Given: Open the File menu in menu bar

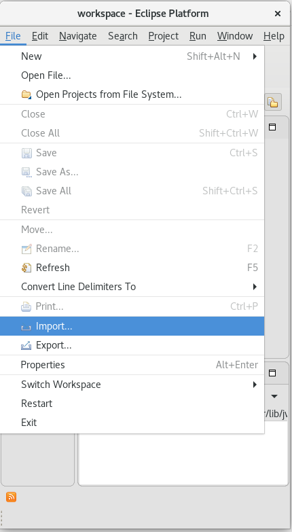Looking at the screenshot, I should pyautogui.click(x=13, y=36).
